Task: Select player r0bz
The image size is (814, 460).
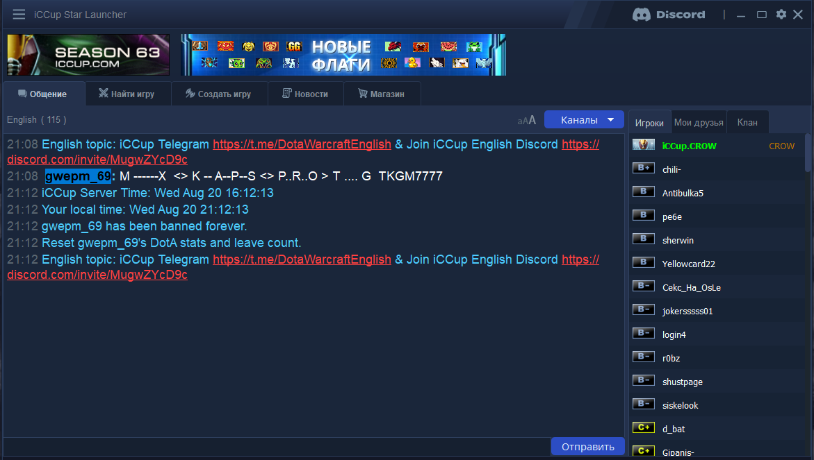Action: pos(718,358)
